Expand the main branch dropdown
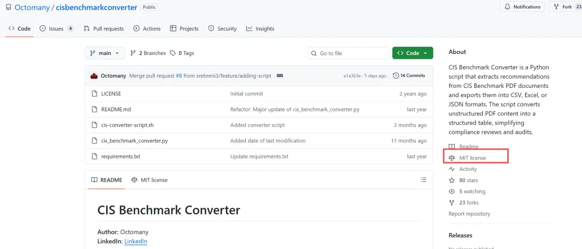Viewport: 582px width, 249px height. tap(105, 53)
